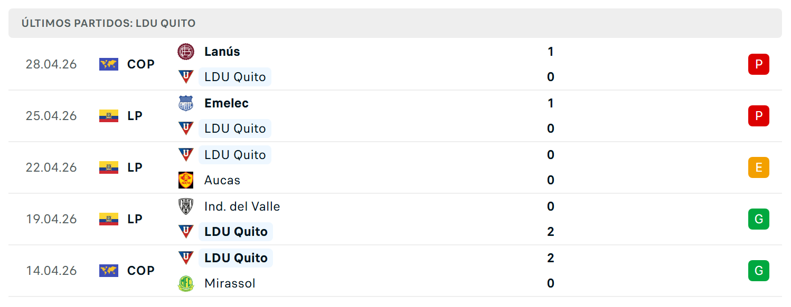Open the 22.04.26 match date row
791x307 pixels.
point(395,167)
